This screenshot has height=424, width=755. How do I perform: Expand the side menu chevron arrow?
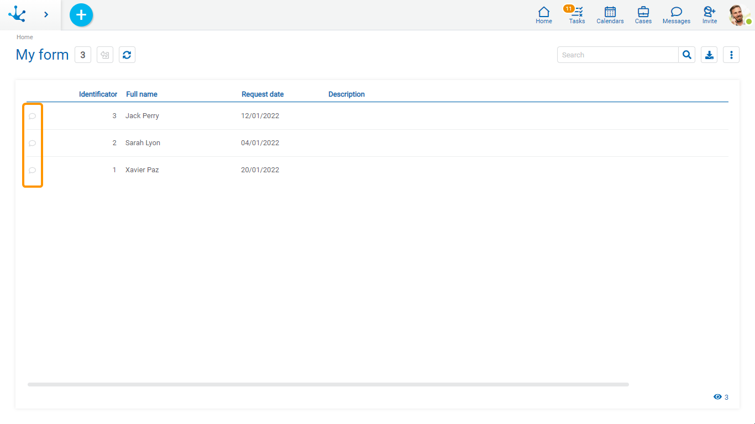pos(46,14)
